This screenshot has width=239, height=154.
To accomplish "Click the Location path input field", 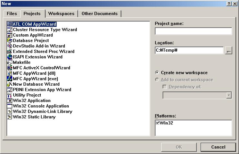I will click(189, 50).
